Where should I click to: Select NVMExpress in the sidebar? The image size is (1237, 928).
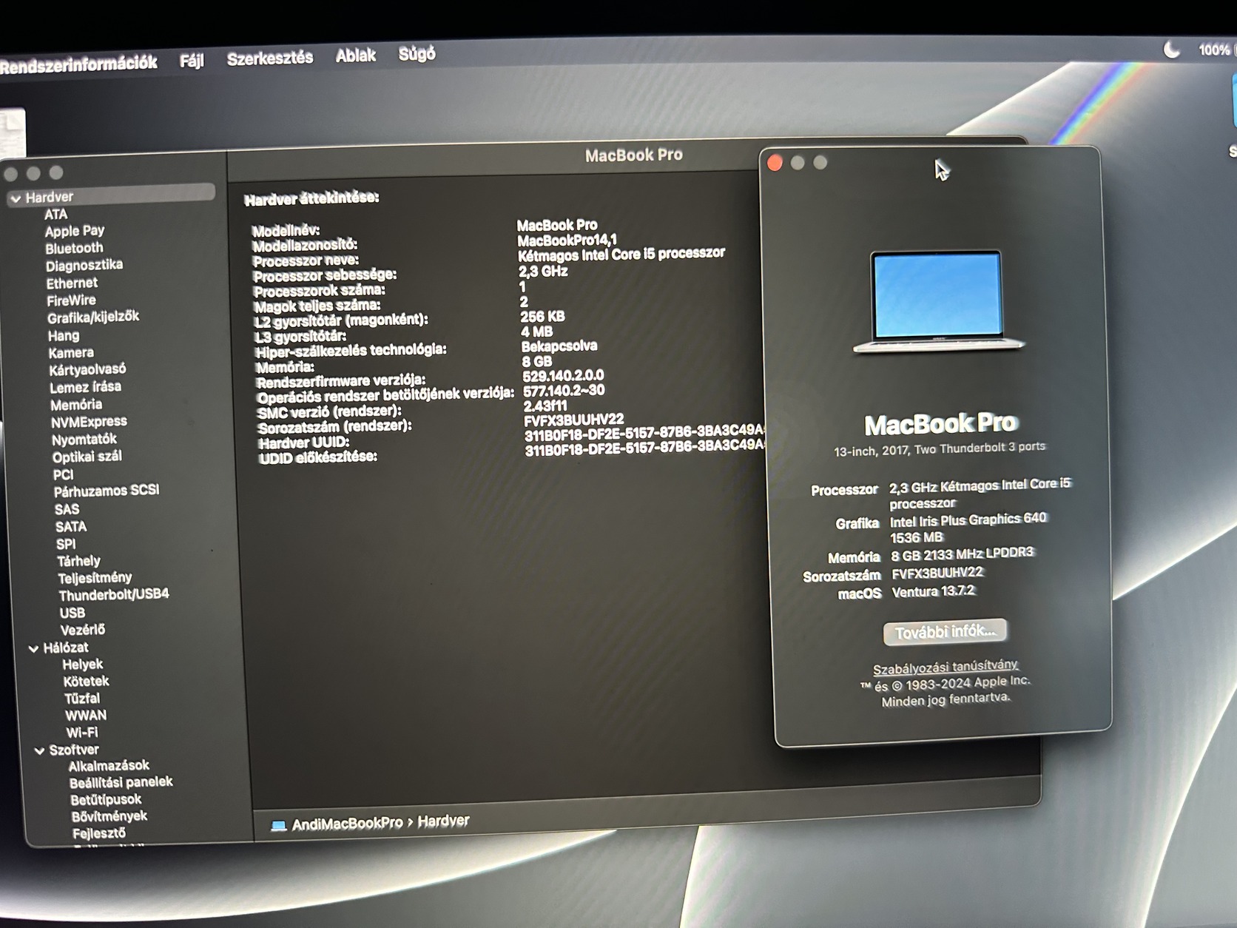click(x=89, y=422)
